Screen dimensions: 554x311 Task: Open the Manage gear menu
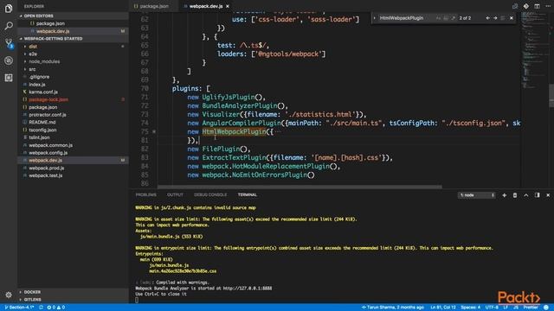pos(9,295)
